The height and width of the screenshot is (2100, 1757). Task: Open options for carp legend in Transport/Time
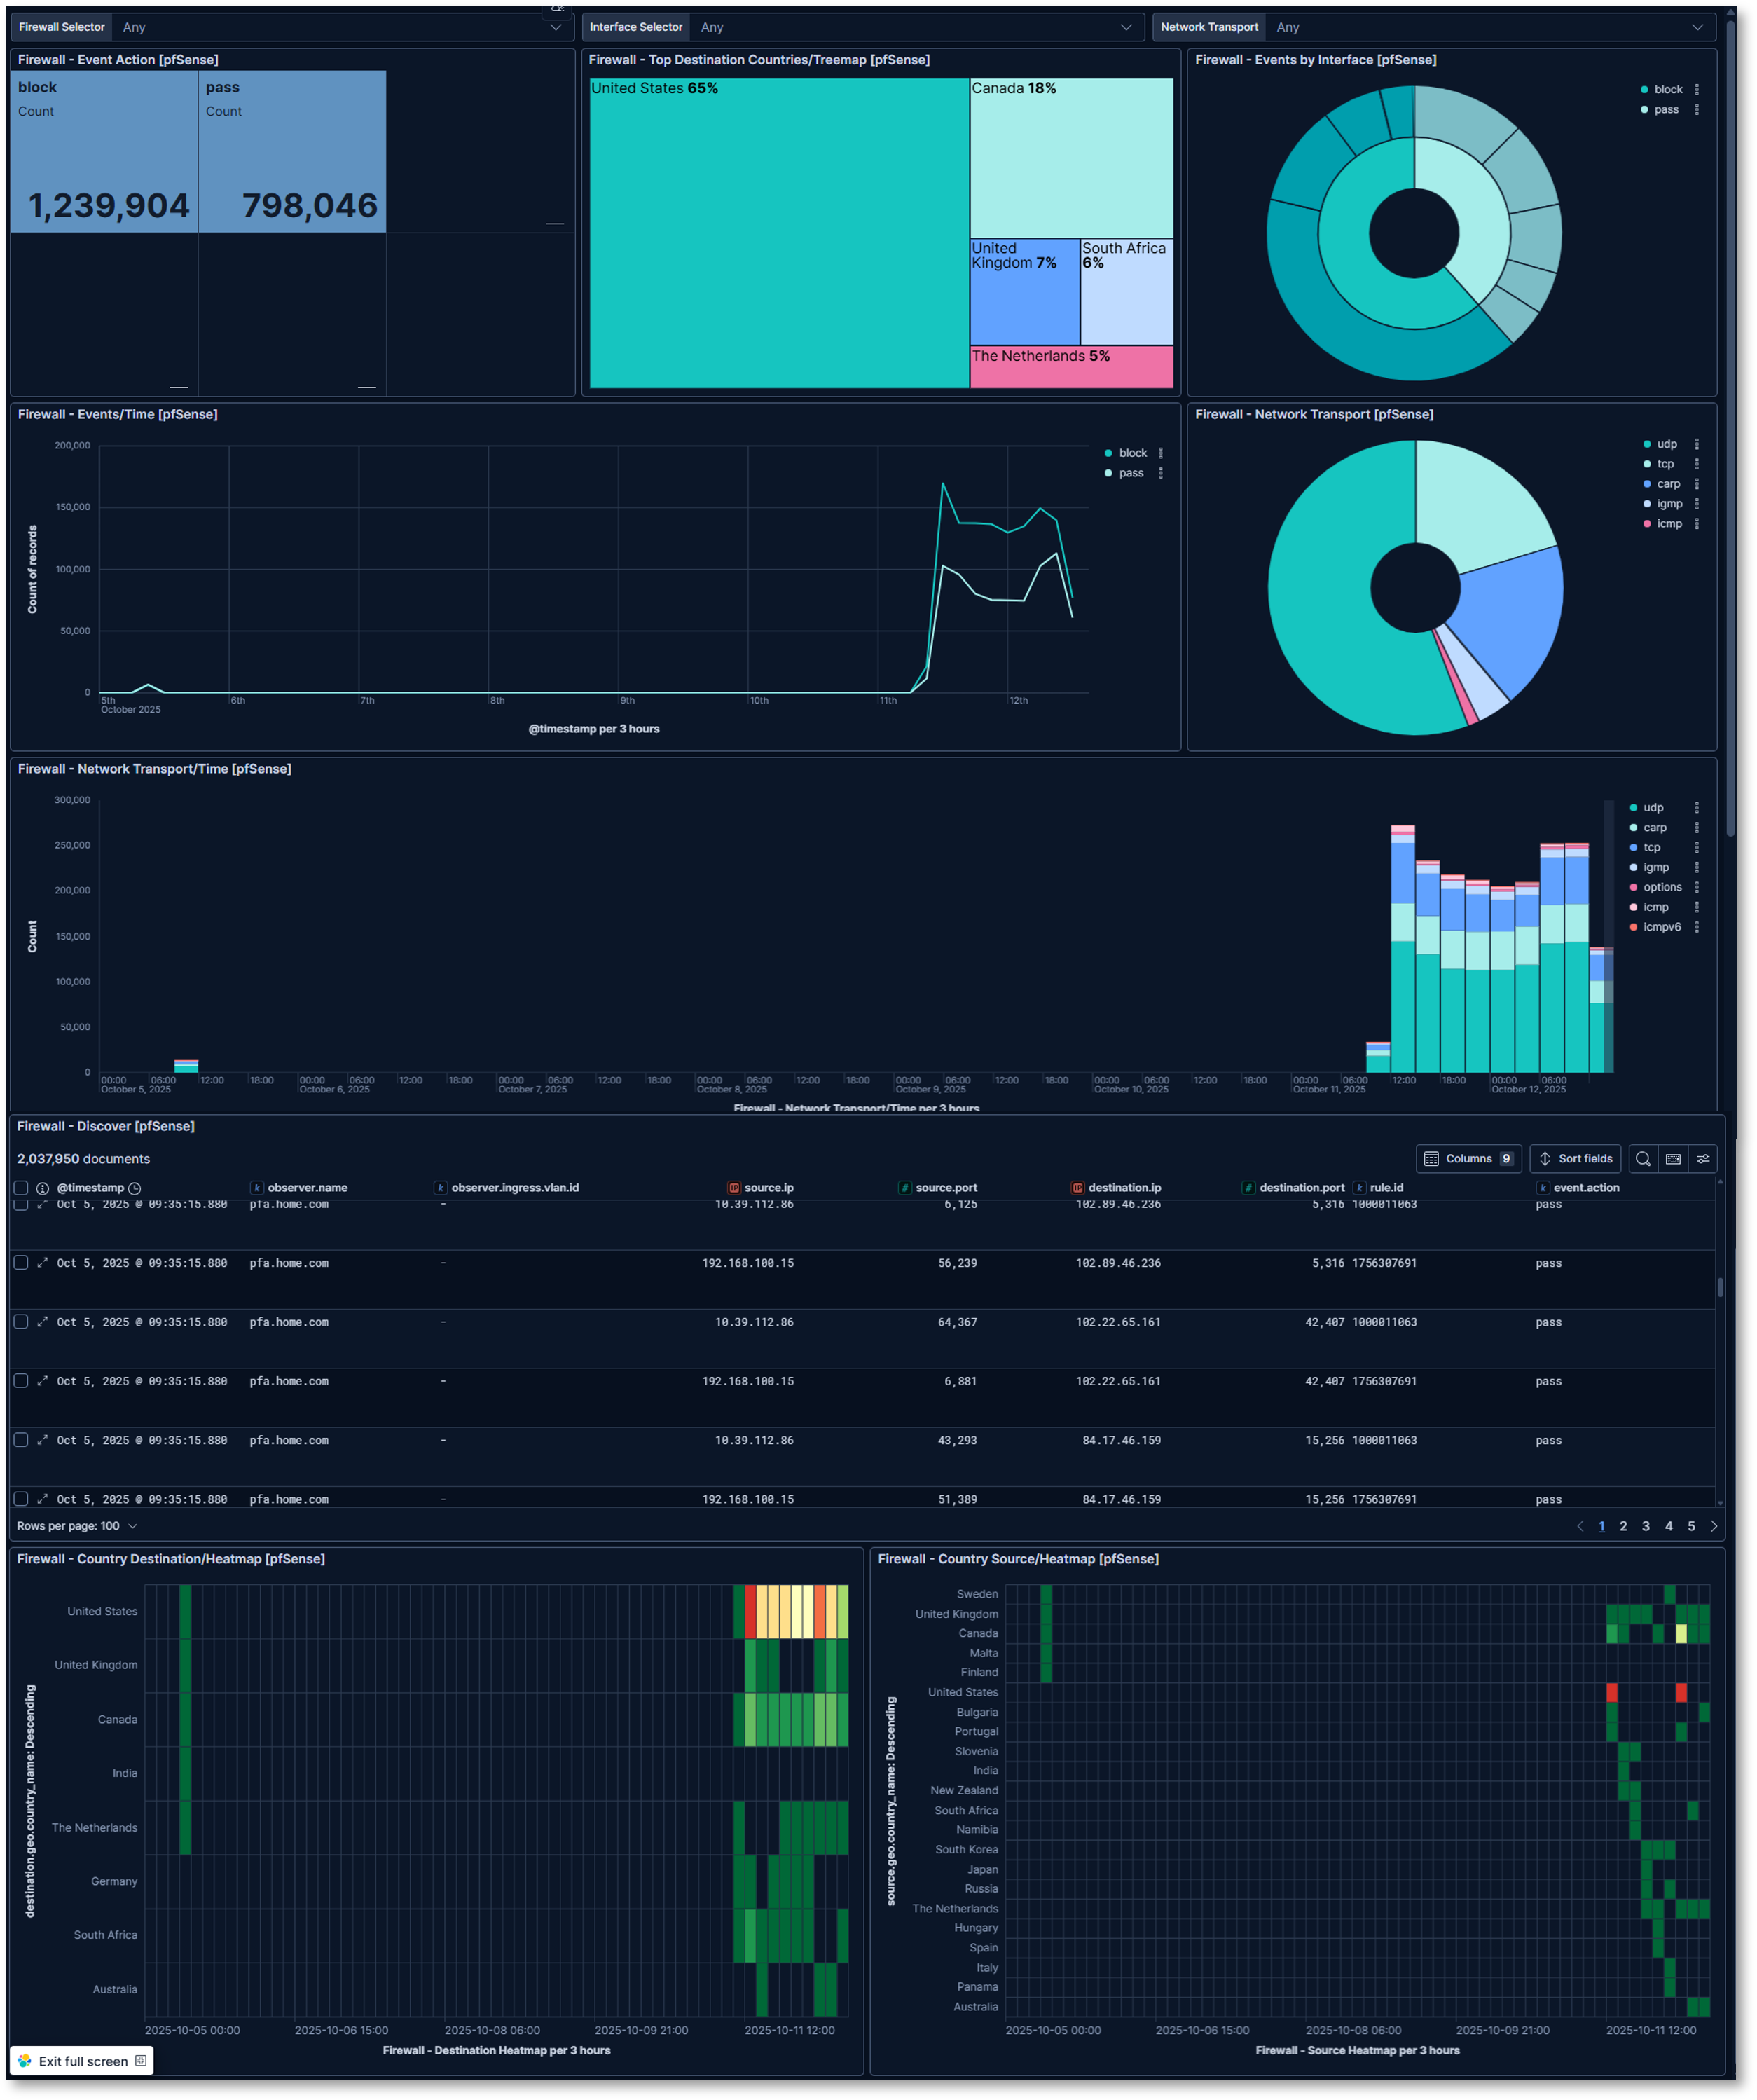point(1696,828)
